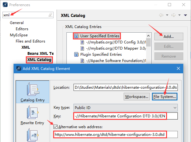The width and height of the screenshot is (191, 142).
Task: Select the XML tree node
Action: click(x=26, y=47)
